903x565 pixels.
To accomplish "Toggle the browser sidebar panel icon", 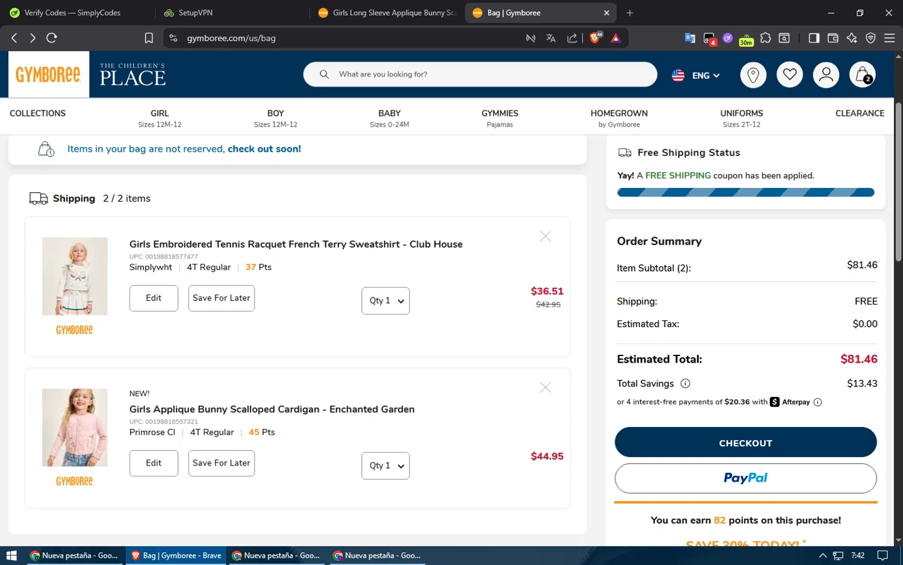I will pos(814,38).
